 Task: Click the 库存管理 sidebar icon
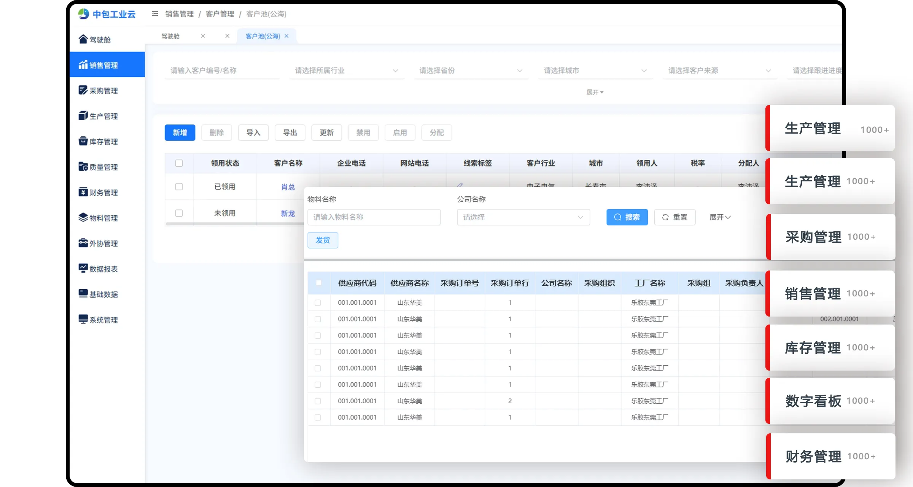tap(83, 141)
